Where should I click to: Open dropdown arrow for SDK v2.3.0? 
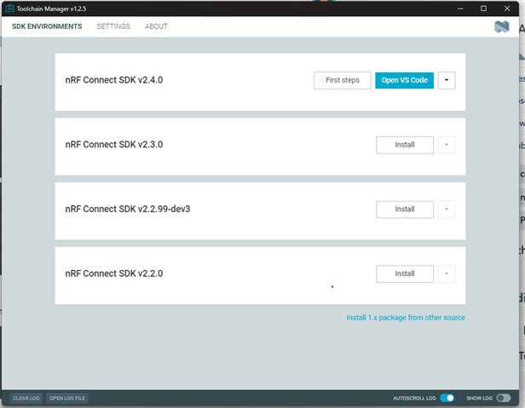[447, 145]
